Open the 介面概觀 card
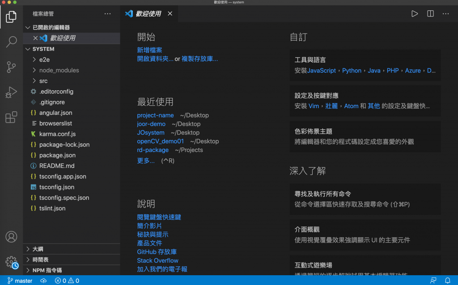The width and height of the screenshot is (458, 285). click(x=365, y=235)
